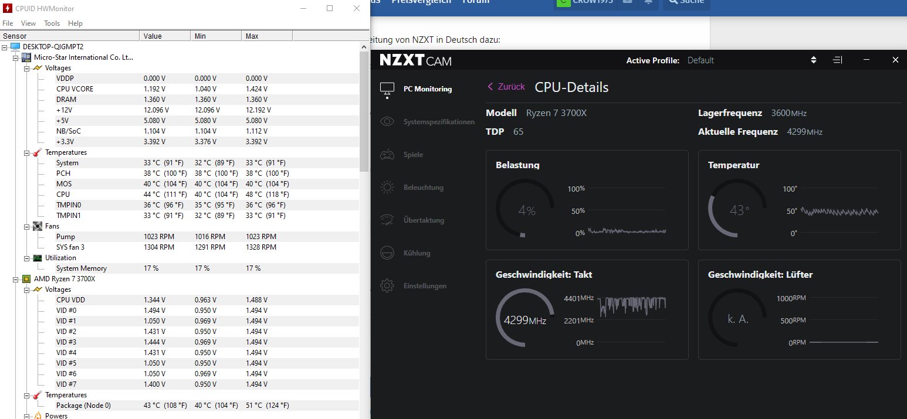Click the Value column header
The width and height of the screenshot is (907, 419).
[x=165, y=36]
